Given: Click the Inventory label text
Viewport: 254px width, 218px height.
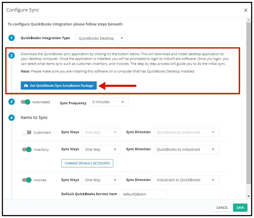Looking at the screenshot, I should (41, 150).
